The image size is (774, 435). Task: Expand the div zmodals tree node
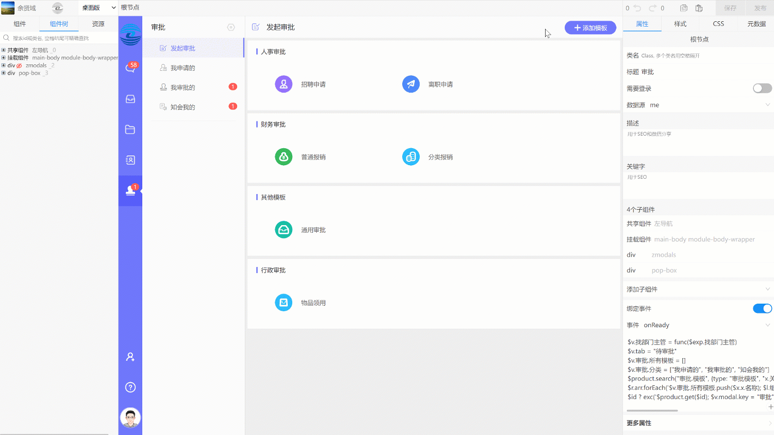tap(3, 65)
